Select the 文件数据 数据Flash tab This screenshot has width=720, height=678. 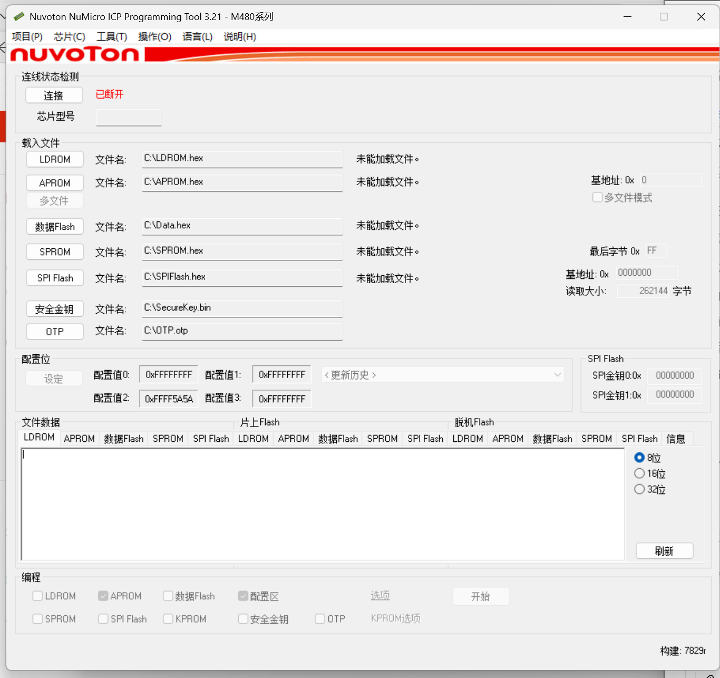(124, 439)
